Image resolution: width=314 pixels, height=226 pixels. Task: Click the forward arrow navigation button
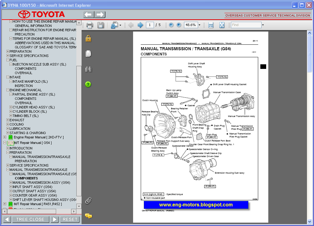[100, 14]
